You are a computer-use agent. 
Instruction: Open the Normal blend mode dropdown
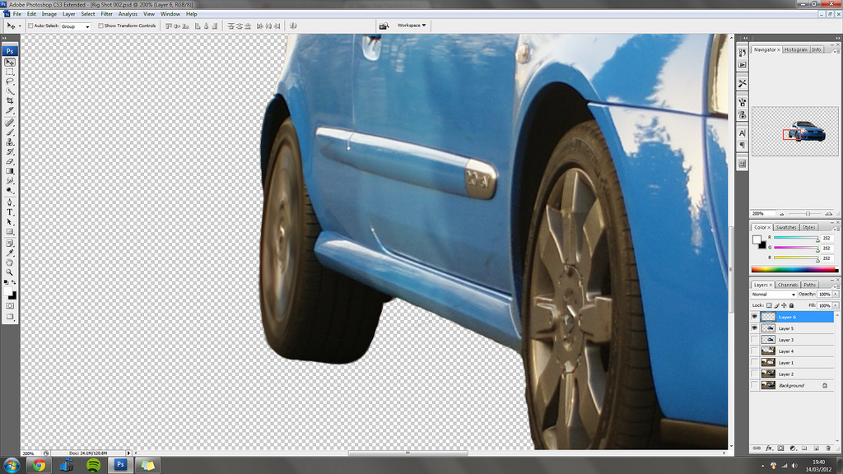tap(774, 294)
